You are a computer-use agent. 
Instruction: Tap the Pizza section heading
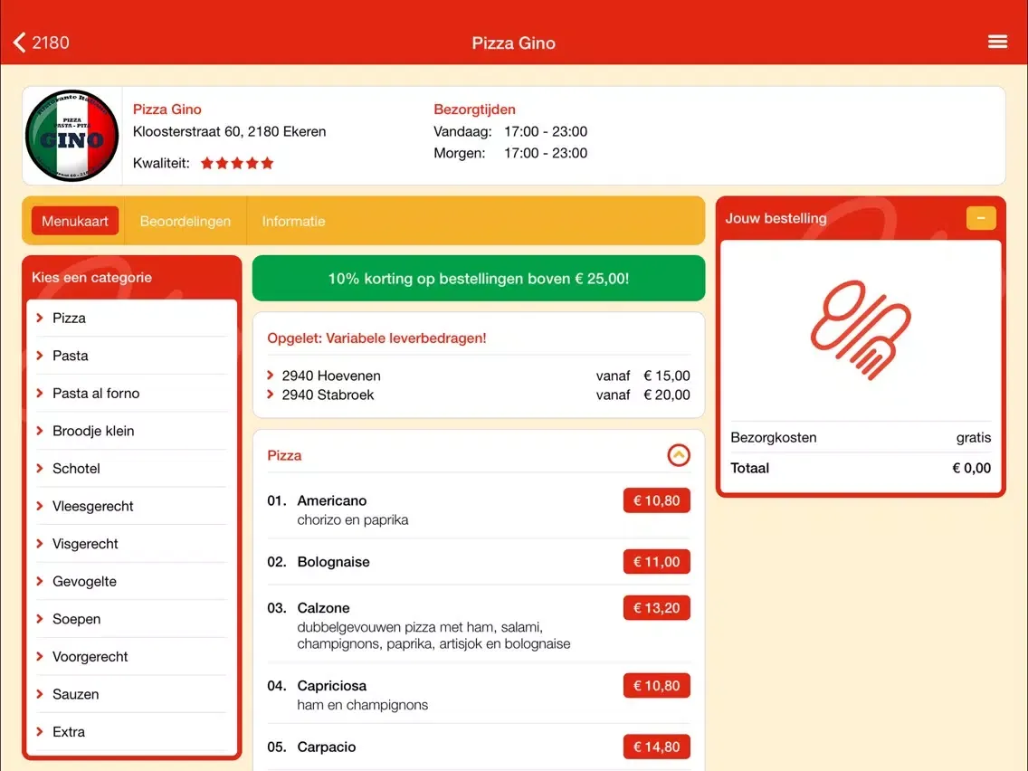click(x=284, y=456)
